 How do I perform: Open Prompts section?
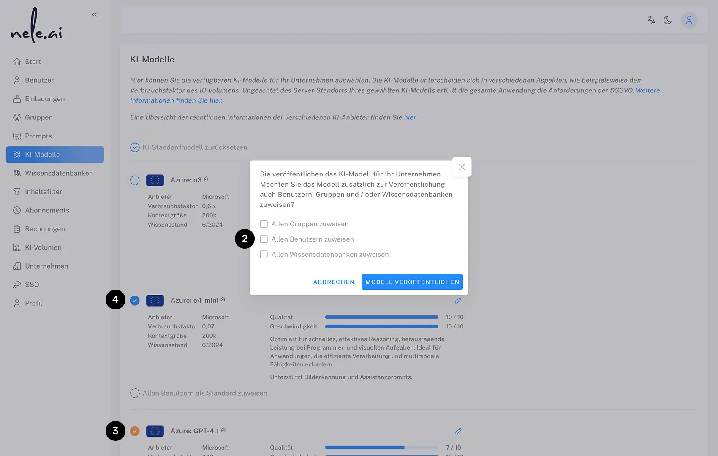(55, 136)
